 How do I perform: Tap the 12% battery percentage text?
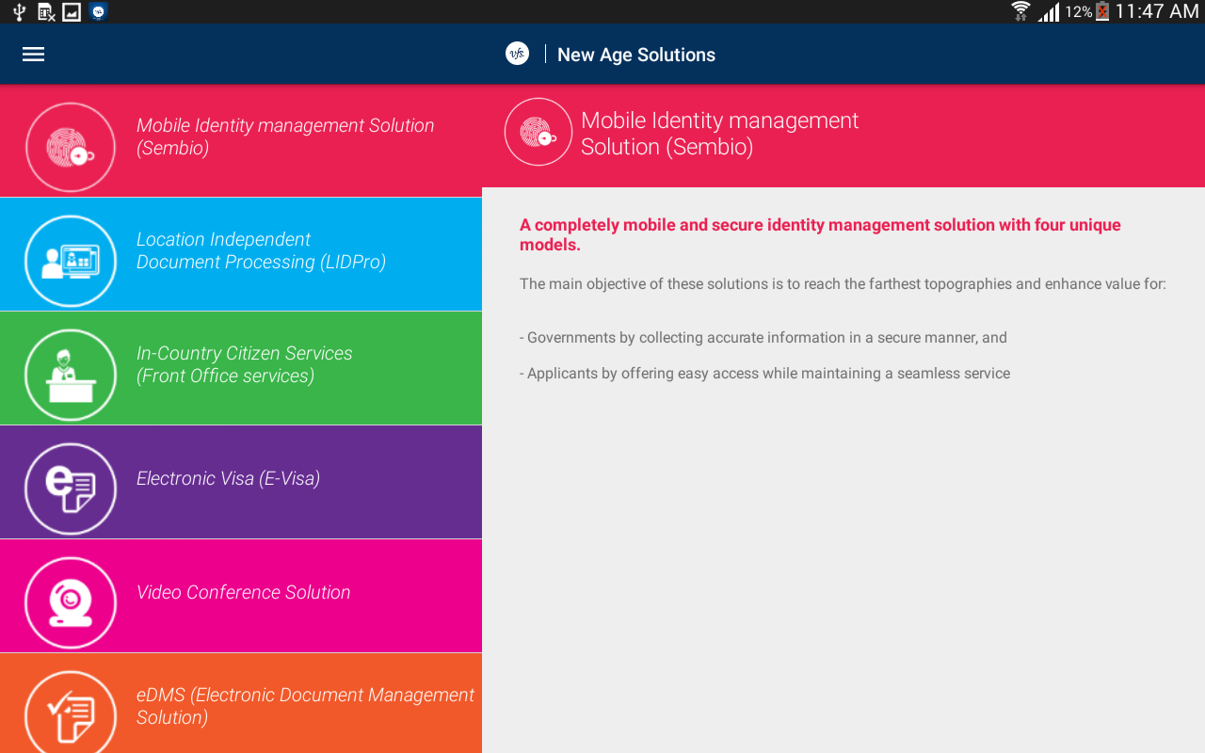[x=1079, y=12]
